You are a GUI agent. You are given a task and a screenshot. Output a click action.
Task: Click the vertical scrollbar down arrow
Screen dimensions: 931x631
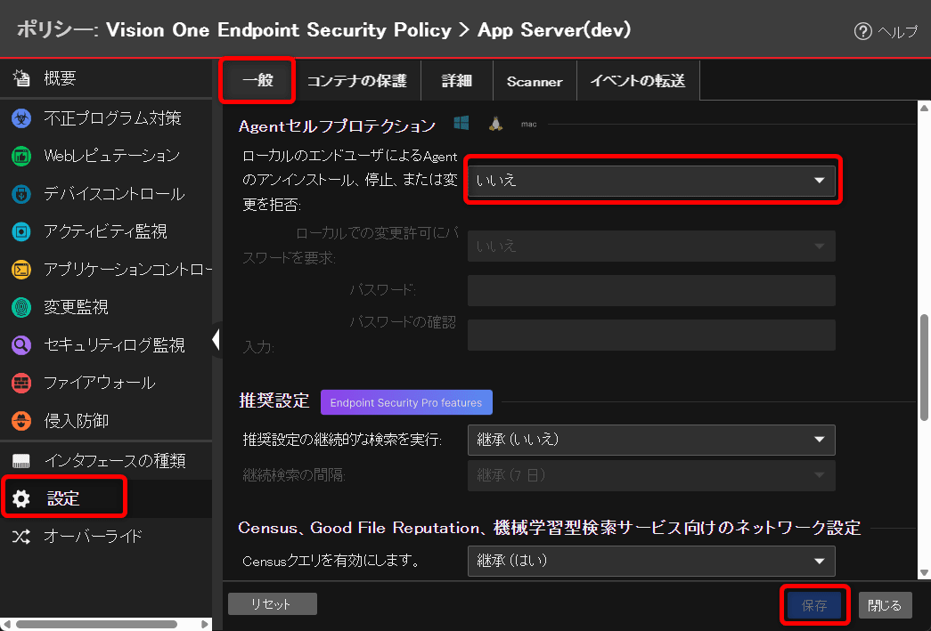924,573
